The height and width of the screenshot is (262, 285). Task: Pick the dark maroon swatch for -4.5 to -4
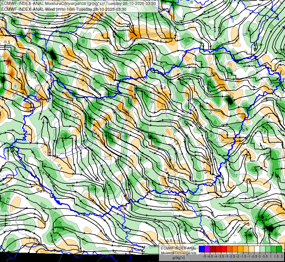coord(213,249)
